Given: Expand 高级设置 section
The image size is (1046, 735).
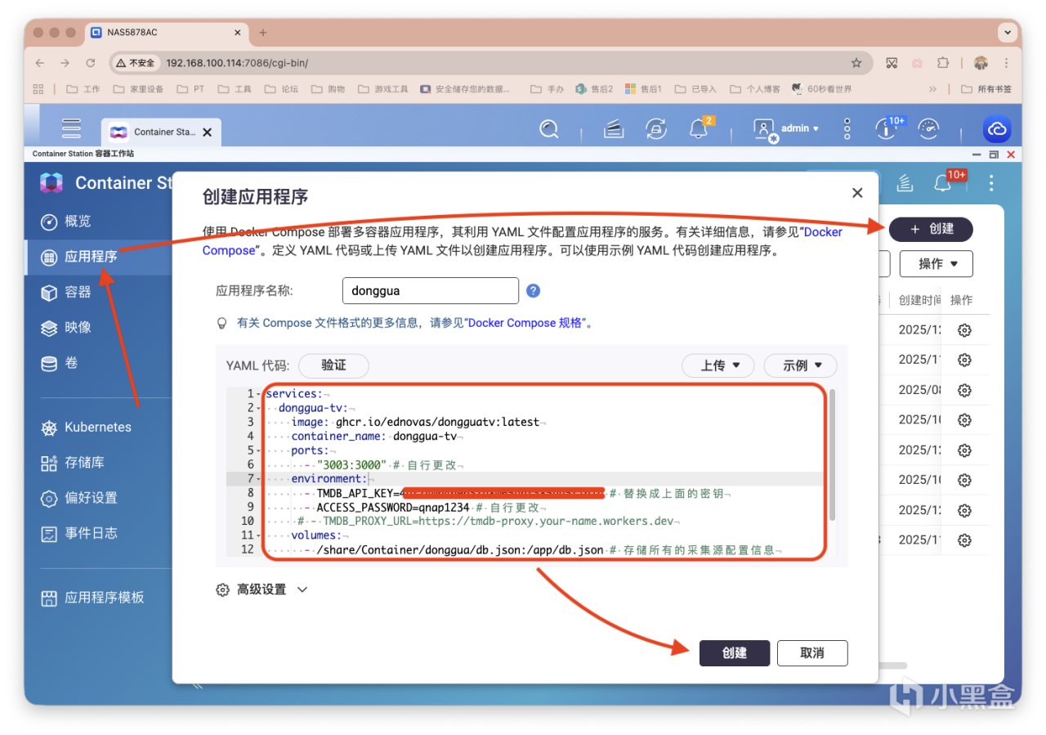Looking at the screenshot, I should pyautogui.click(x=261, y=589).
